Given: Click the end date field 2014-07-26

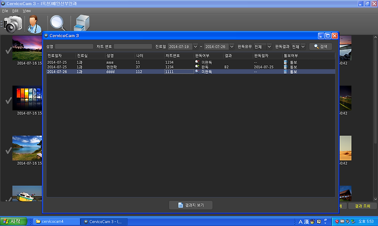Looking at the screenshot, I should (x=216, y=47).
